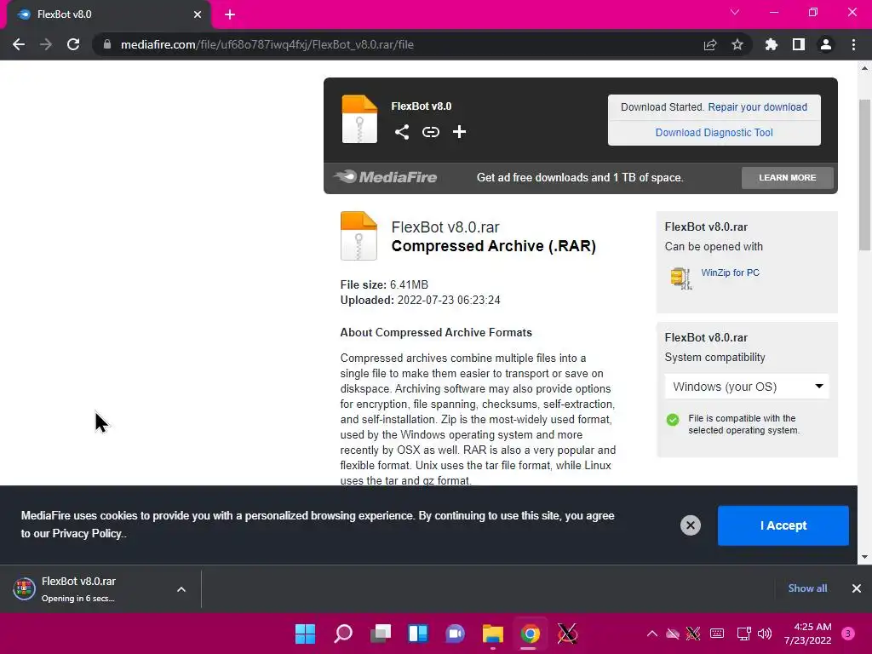Click the About Compressed Archive Formats heading

(436, 333)
